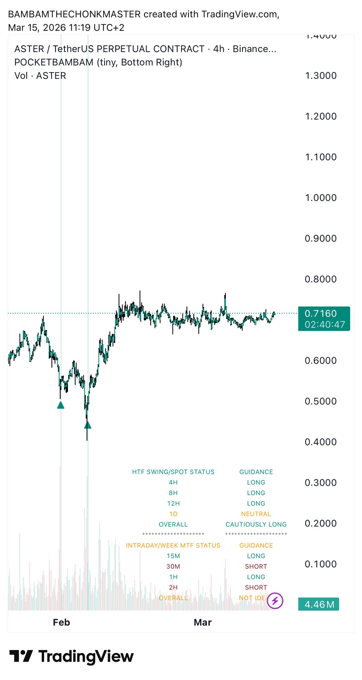
Task: Click the 30M row SHORT guidance
Action: [256, 566]
